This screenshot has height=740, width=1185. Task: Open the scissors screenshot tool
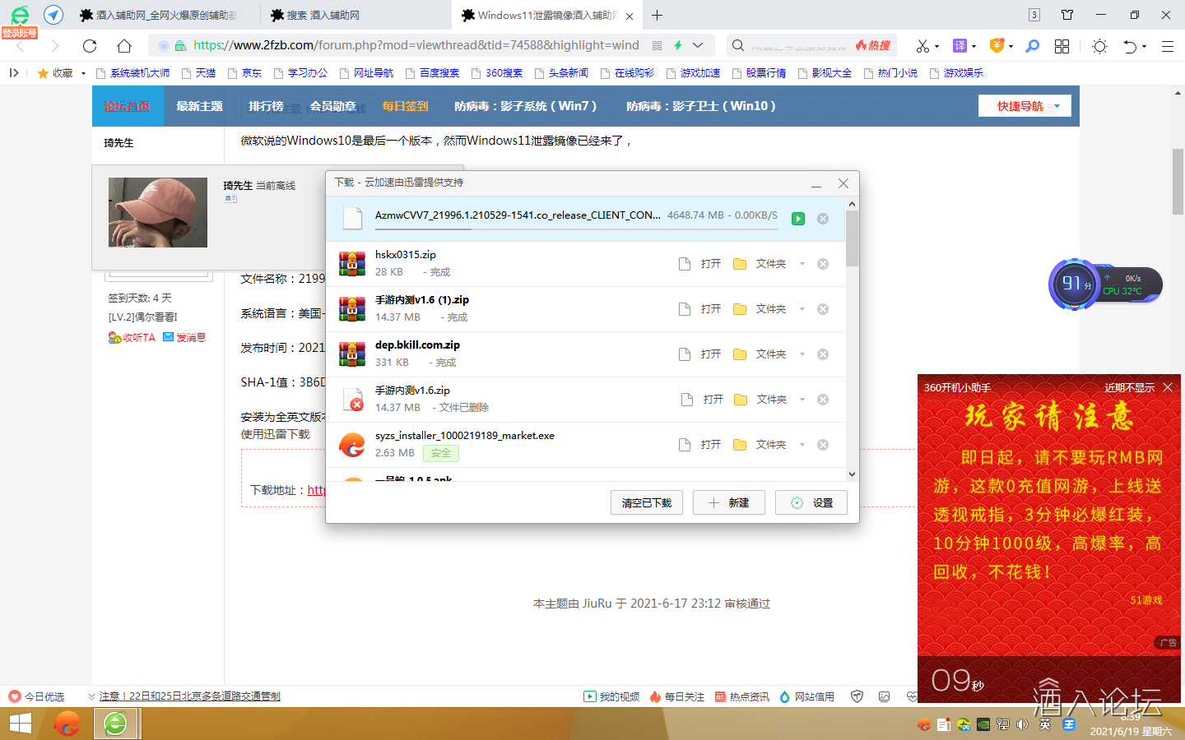pyautogui.click(x=922, y=46)
